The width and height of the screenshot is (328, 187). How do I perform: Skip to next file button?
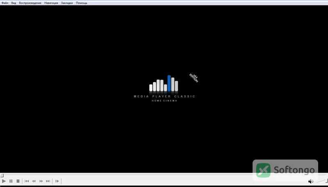tap(48, 181)
